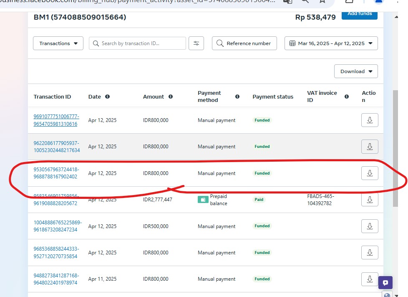Screen dimensions: 408x297
Task: Download receipt for the Apr 11 transaction
Action: [x=369, y=279]
